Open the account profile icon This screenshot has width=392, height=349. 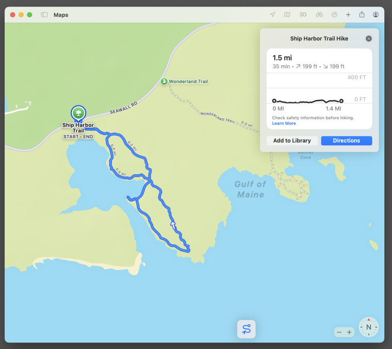(x=376, y=14)
